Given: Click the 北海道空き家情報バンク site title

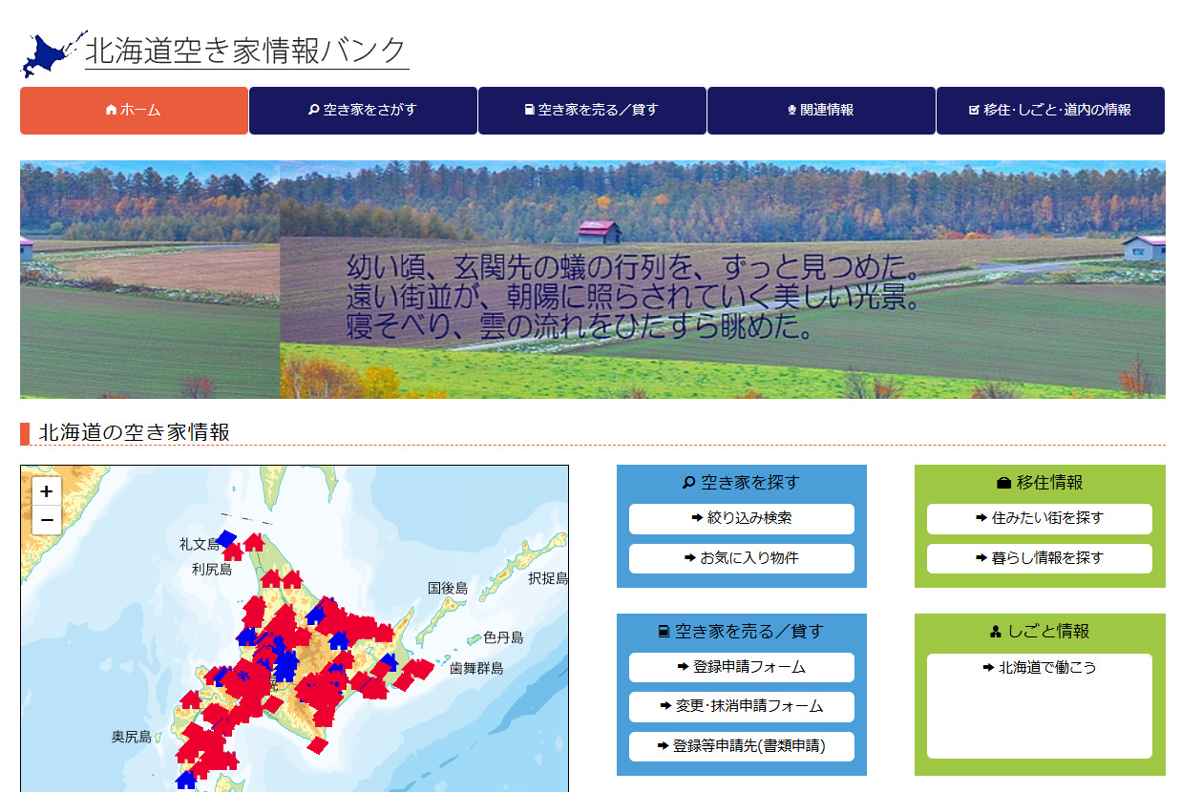Looking at the screenshot, I should click(246, 52).
